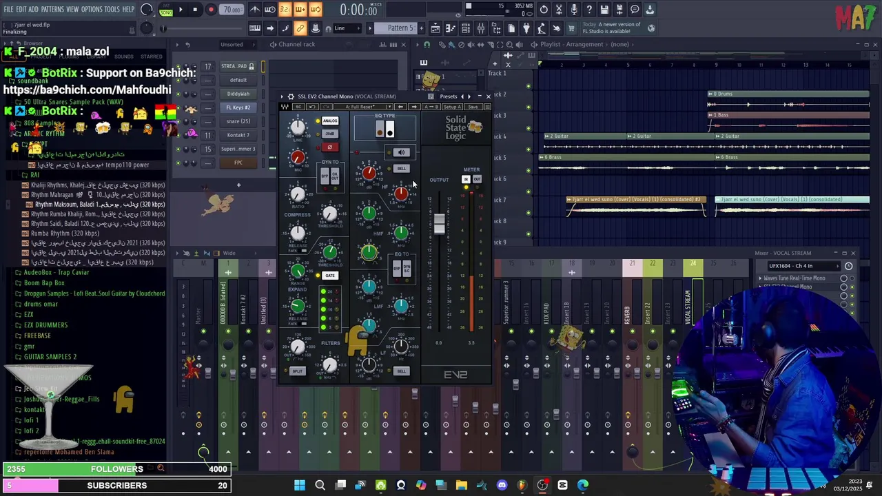Open the EDIT menu
The height and width of the screenshot is (496, 882).
tap(21, 10)
